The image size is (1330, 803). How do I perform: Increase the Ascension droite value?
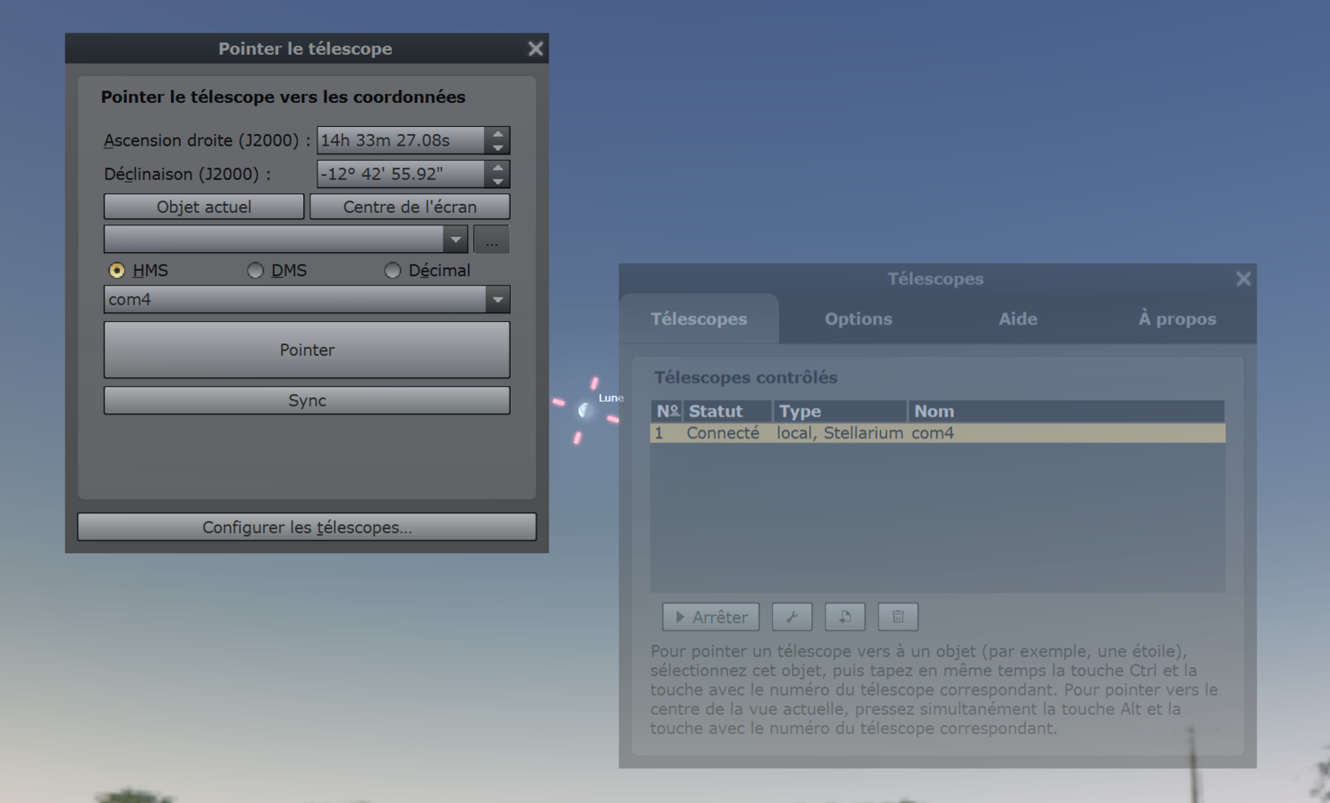point(498,134)
